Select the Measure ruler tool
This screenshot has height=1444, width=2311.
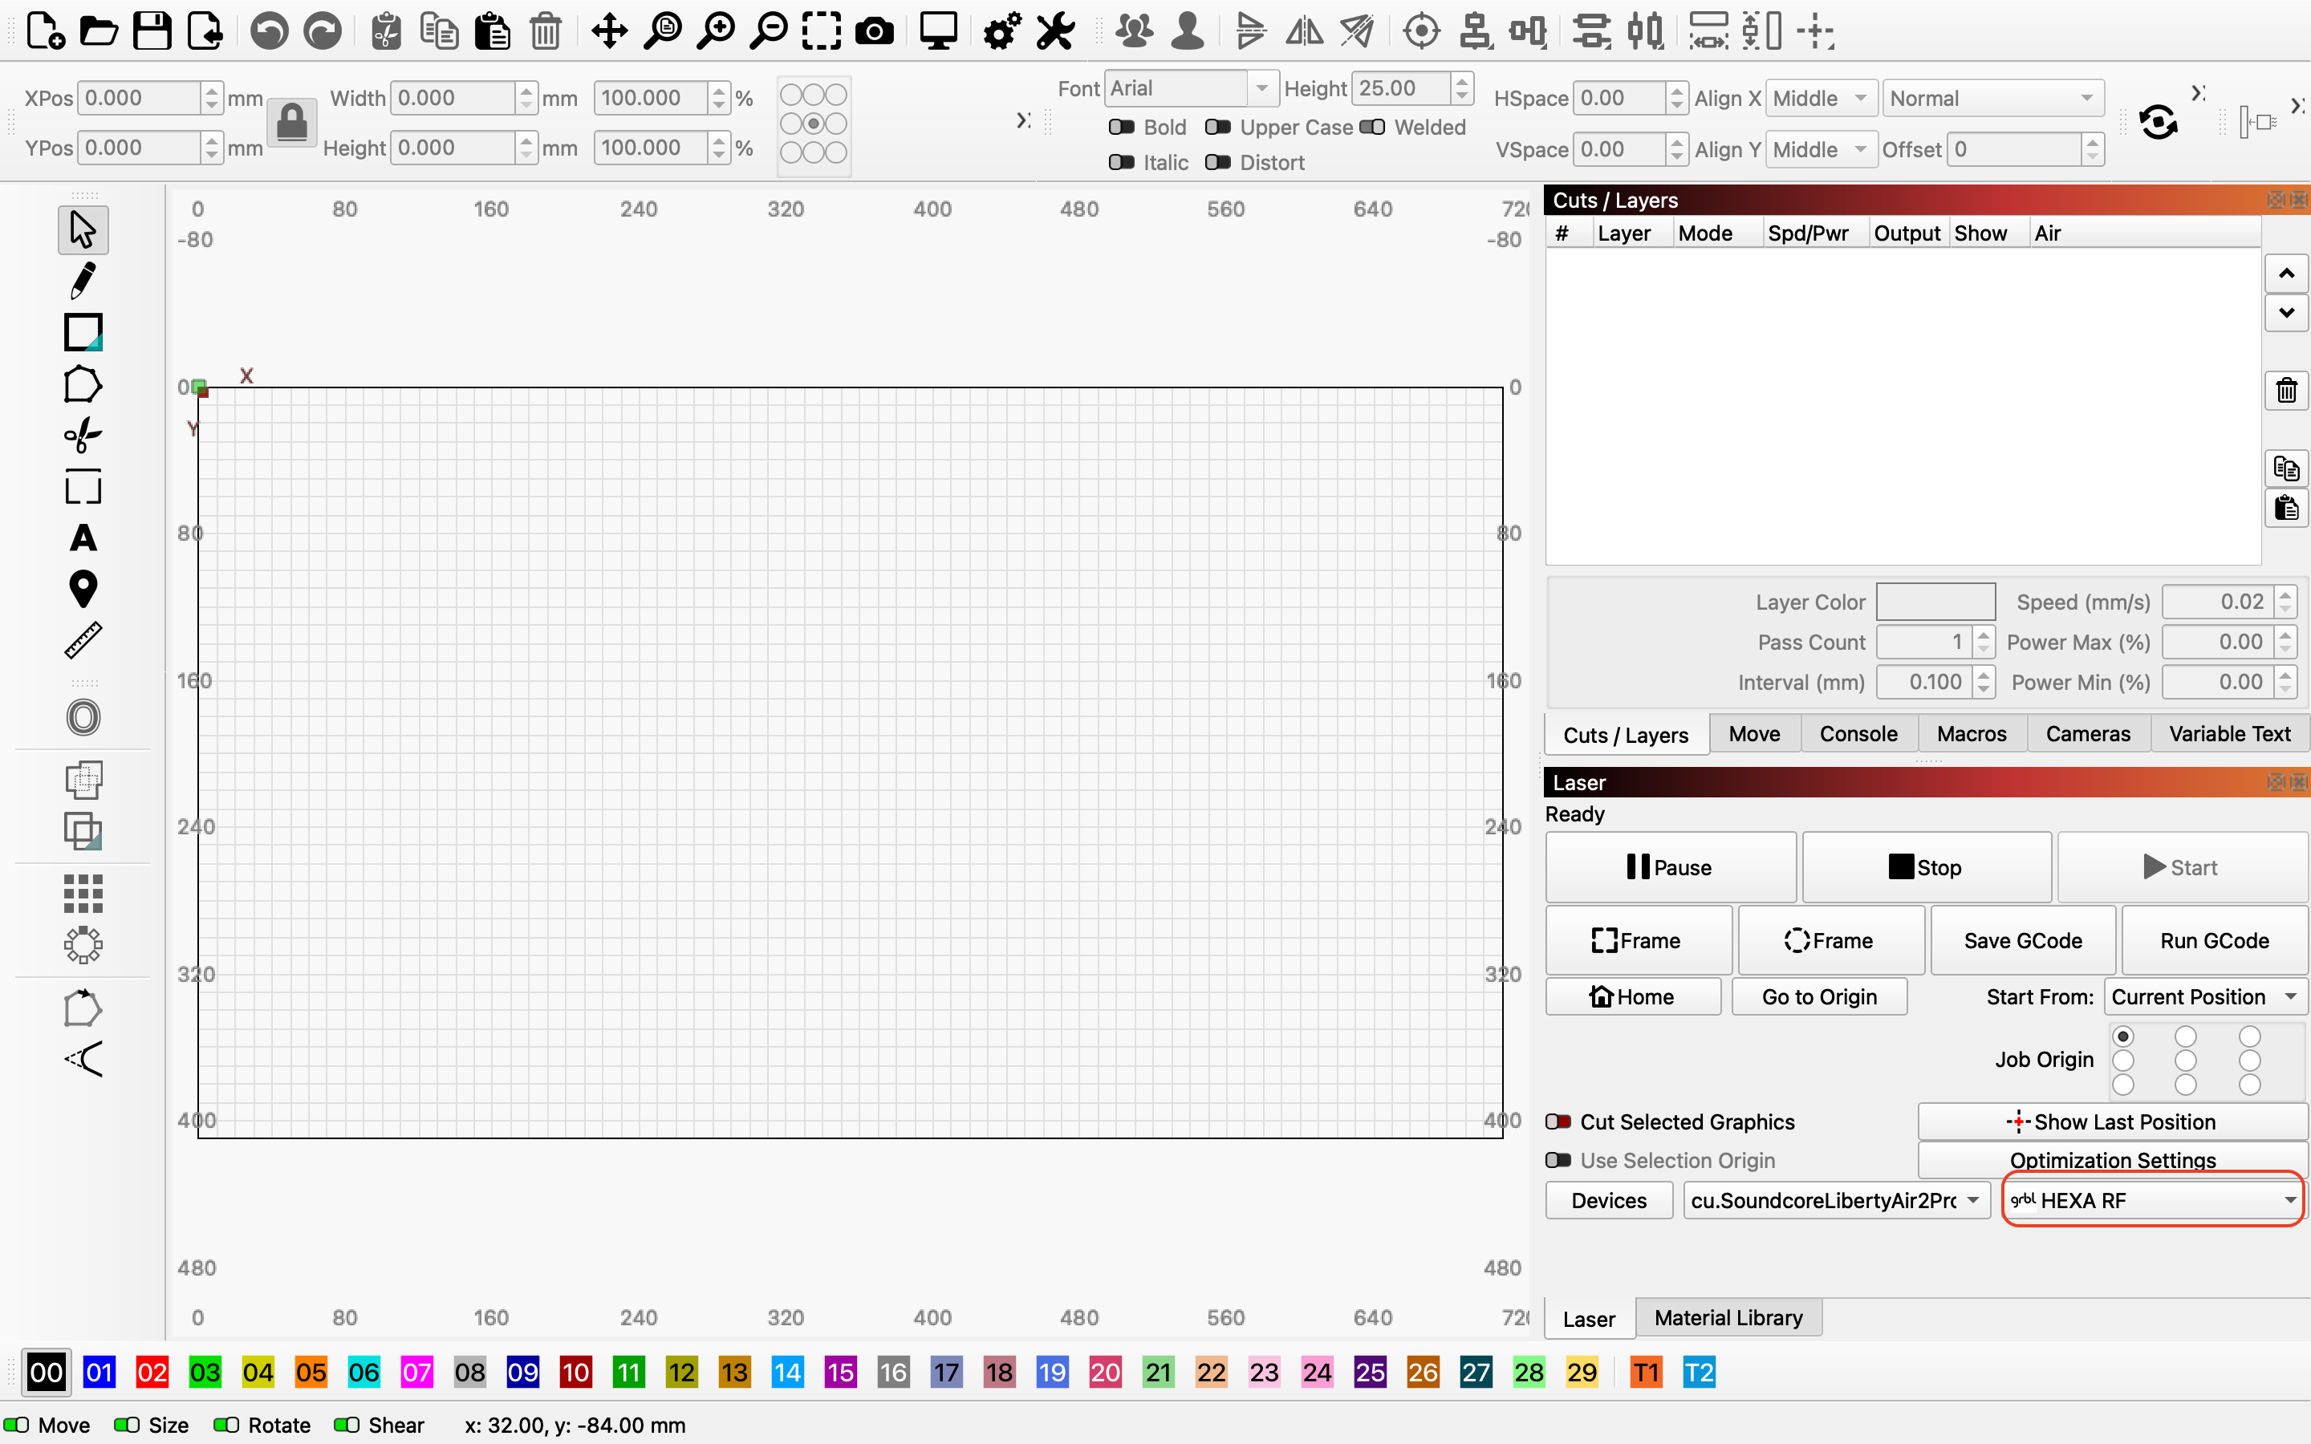(x=83, y=640)
